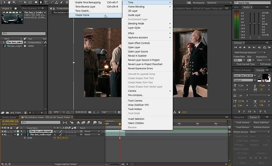This screenshot has width=272, height=166.
Task: Click the snapshot camera icon in viewer
Action: [x=90, y=112]
